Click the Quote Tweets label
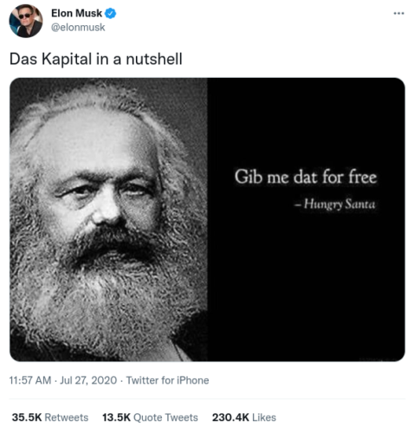This screenshot has width=414, height=433. click(165, 417)
